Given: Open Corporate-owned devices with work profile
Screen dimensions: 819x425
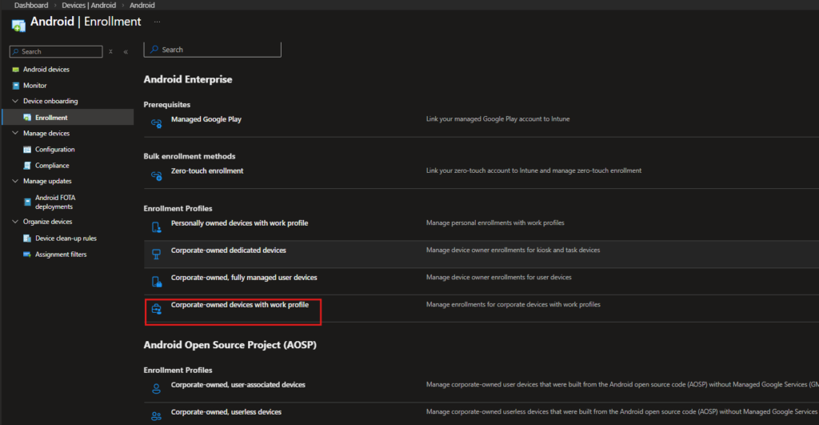Looking at the screenshot, I should click(239, 305).
